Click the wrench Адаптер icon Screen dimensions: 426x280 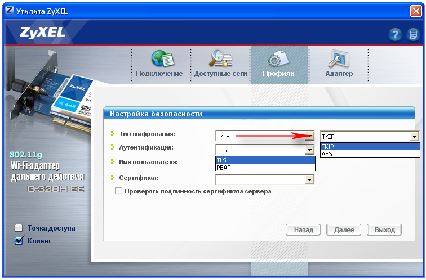339,58
